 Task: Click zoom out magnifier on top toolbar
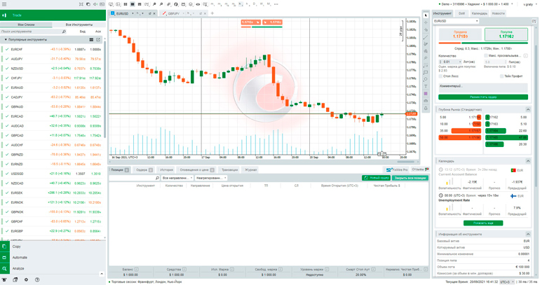tap(161, 4)
